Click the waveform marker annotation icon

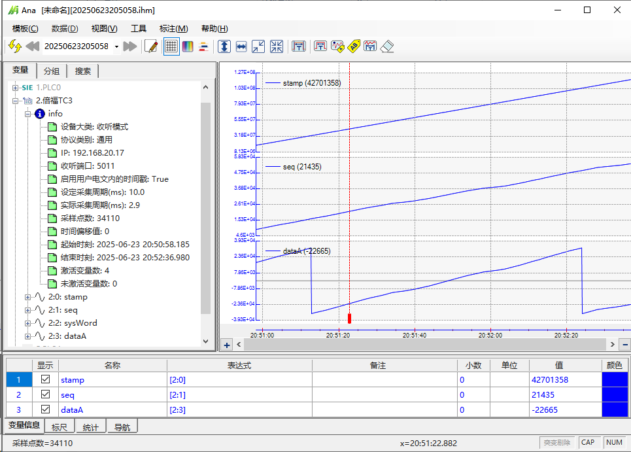point(337,46)
